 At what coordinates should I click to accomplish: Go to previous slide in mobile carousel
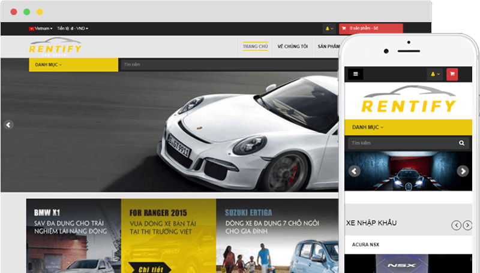354,171
